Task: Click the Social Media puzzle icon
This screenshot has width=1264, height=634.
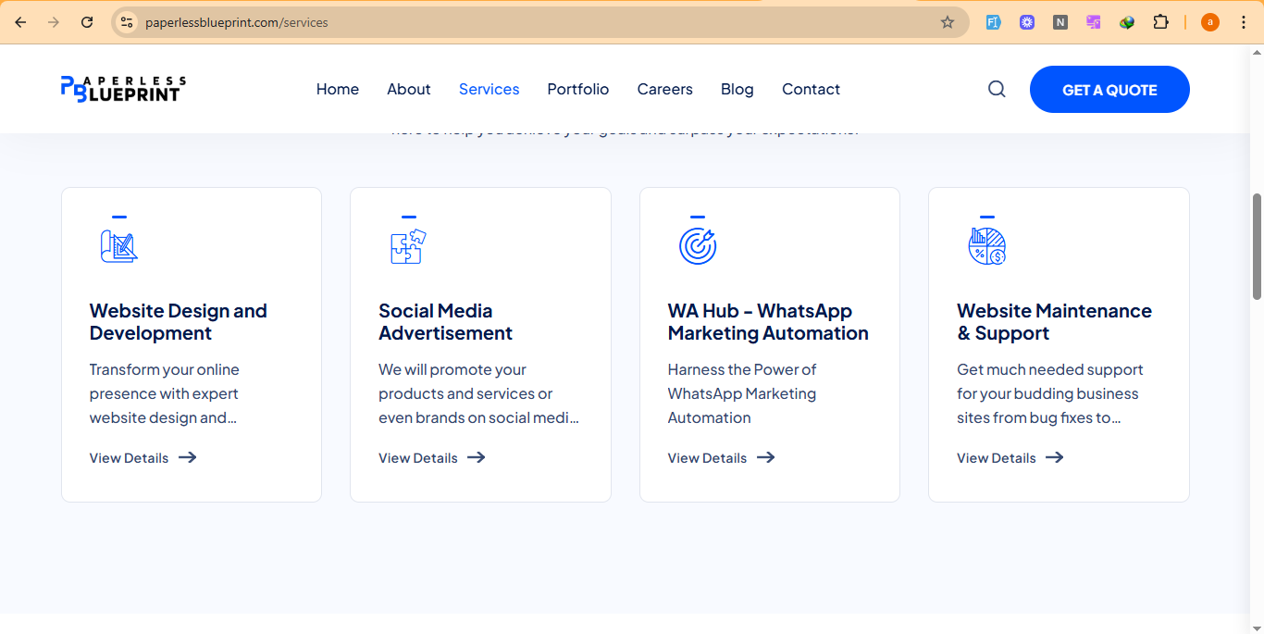Action: [x=407, y=246]
